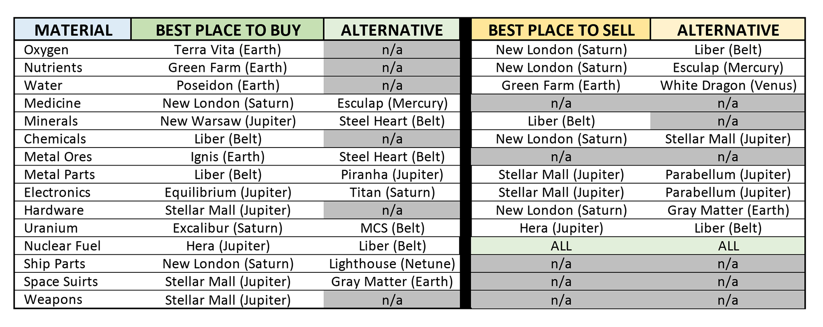Click the Nuclear Fuel row label

[63, 246]
